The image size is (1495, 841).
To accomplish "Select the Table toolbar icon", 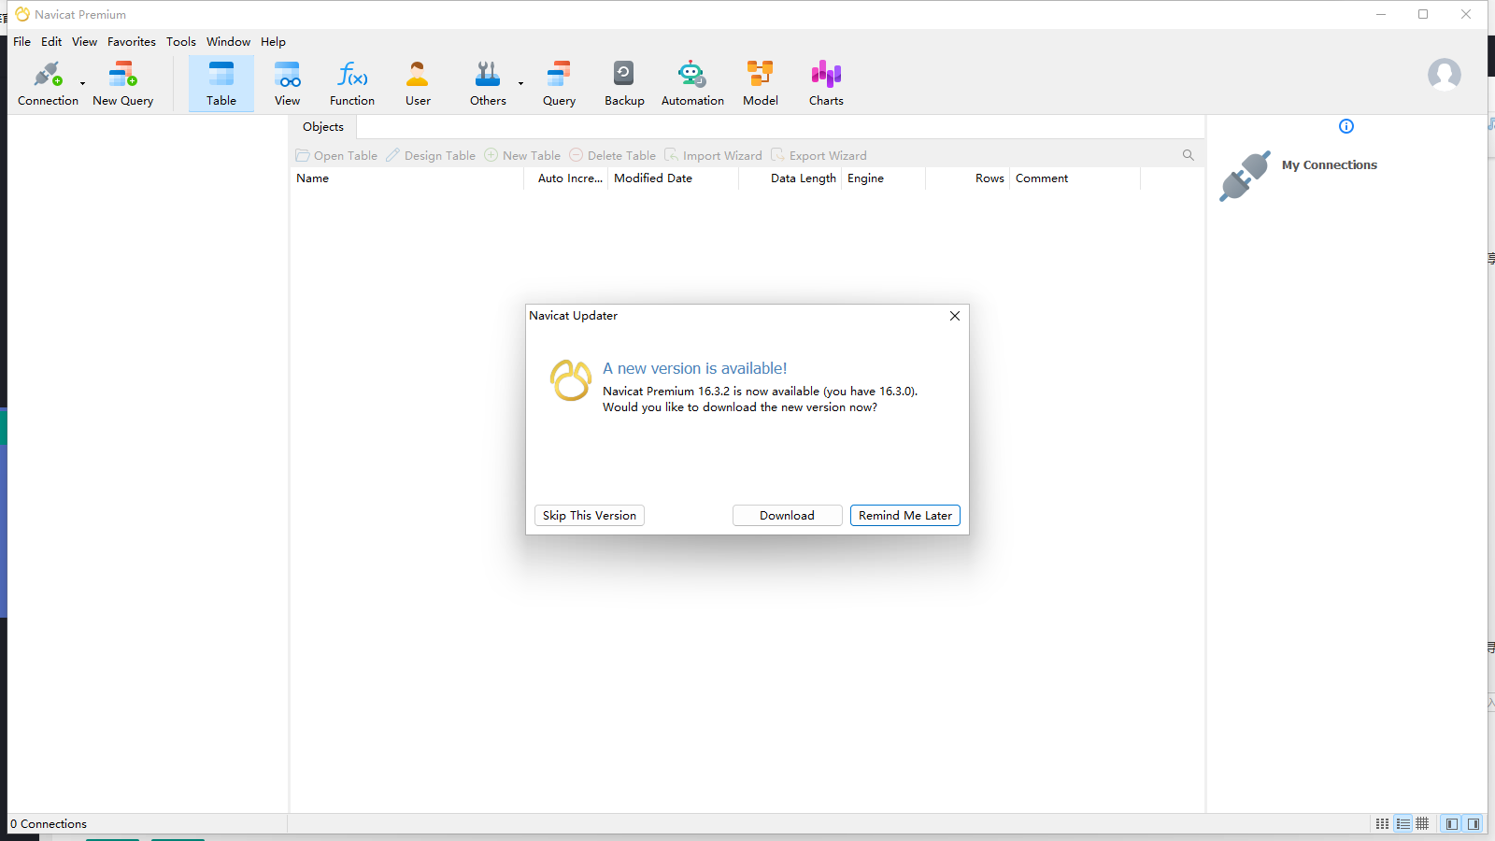I will coord(221,83).
